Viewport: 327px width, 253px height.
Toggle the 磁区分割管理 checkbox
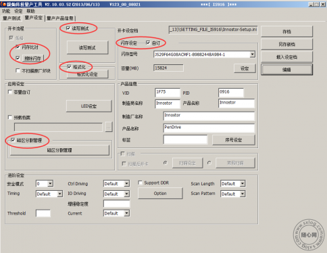click(13, 140)
